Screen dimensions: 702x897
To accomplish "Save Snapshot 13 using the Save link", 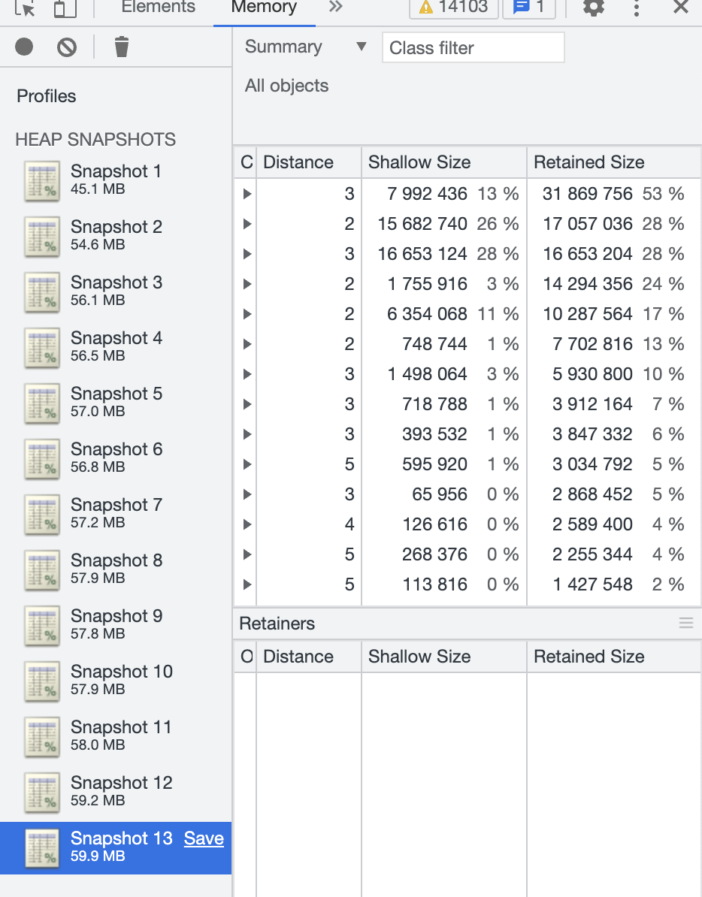I will pyautogui.click(x=203, y=838).
